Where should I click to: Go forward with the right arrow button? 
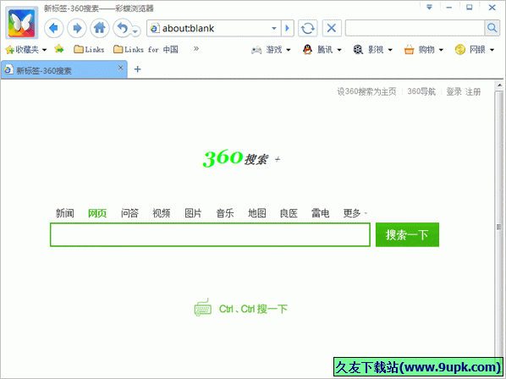(77, 28)
